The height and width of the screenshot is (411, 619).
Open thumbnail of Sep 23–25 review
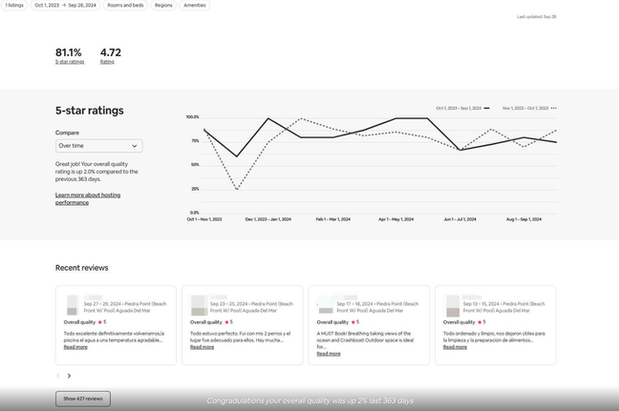point(199,305)
